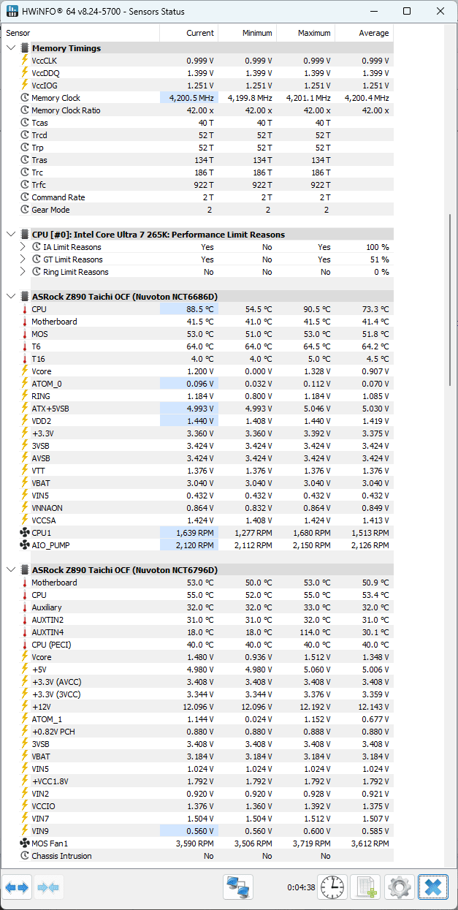The image size is (458, 910).
Task: Select the RING voltage row
Action: [197, 396]
